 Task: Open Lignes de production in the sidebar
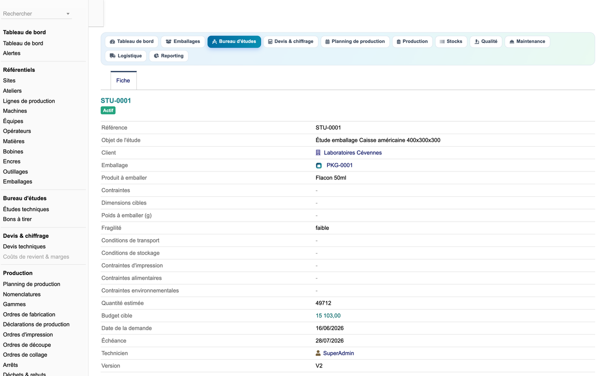coord(29,101)
